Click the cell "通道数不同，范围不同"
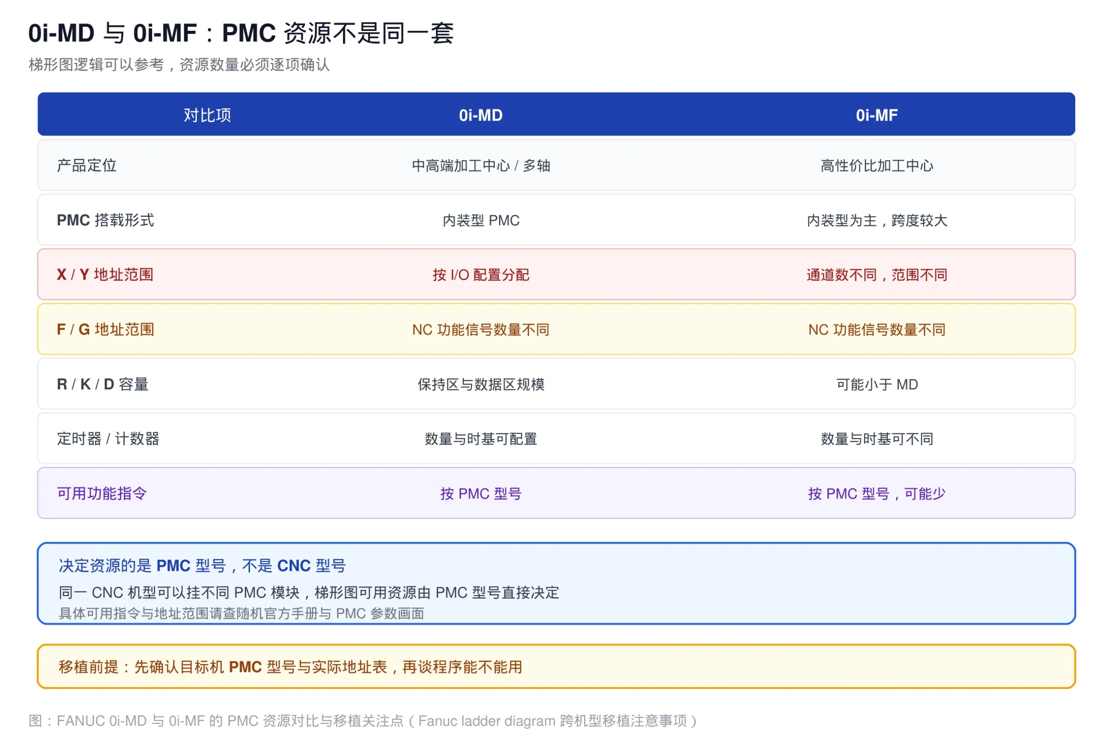Viewport: 1113px width, 754px height. (877, 275)
